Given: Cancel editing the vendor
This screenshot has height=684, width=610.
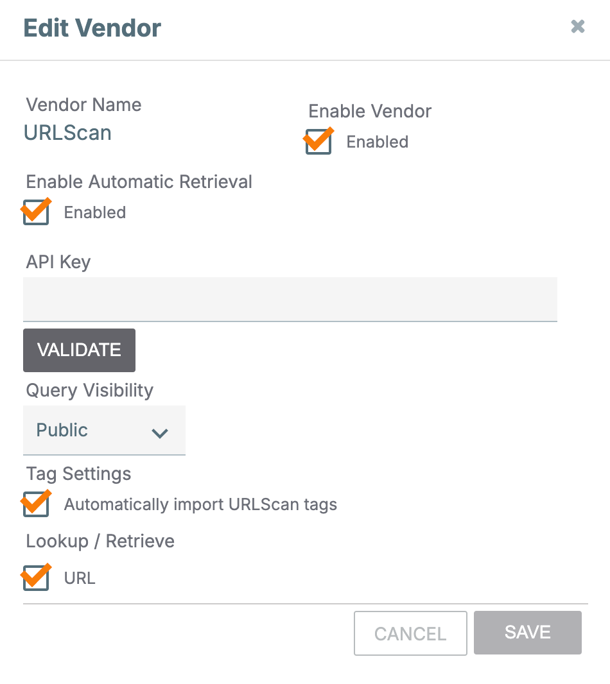Looking at the screenshot, I should [x=410, y=633].
